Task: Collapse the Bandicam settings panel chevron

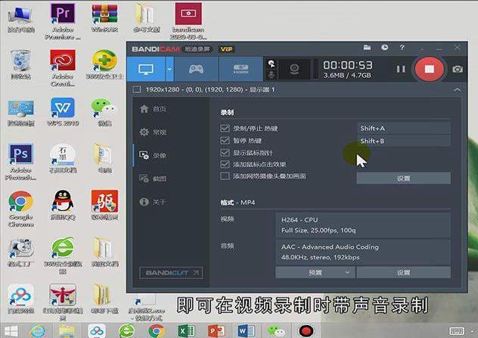Action: (457, 90)
